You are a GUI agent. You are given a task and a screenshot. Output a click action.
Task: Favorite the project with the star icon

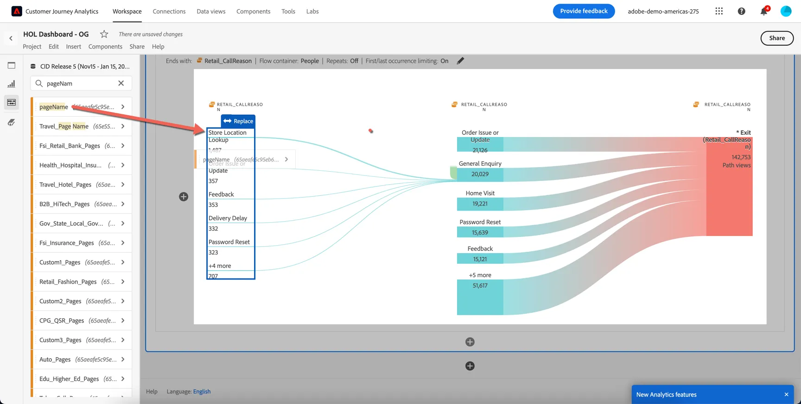click(x=104, y=34)
